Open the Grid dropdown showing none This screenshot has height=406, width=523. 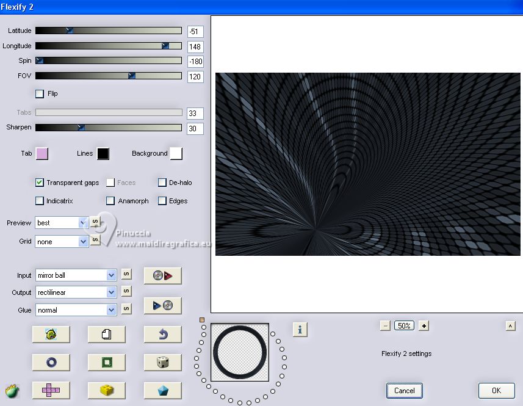62,242
